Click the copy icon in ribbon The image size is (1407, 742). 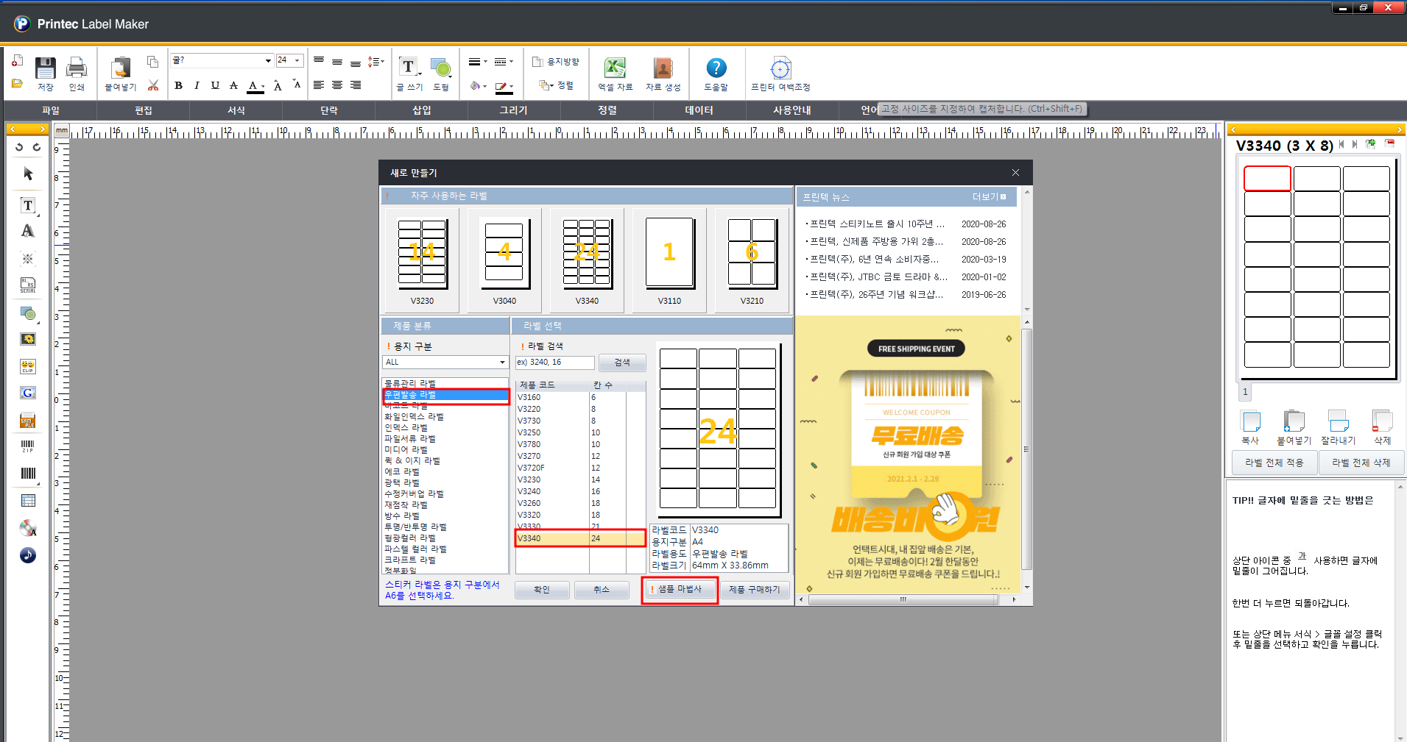[x=152, y=62]
